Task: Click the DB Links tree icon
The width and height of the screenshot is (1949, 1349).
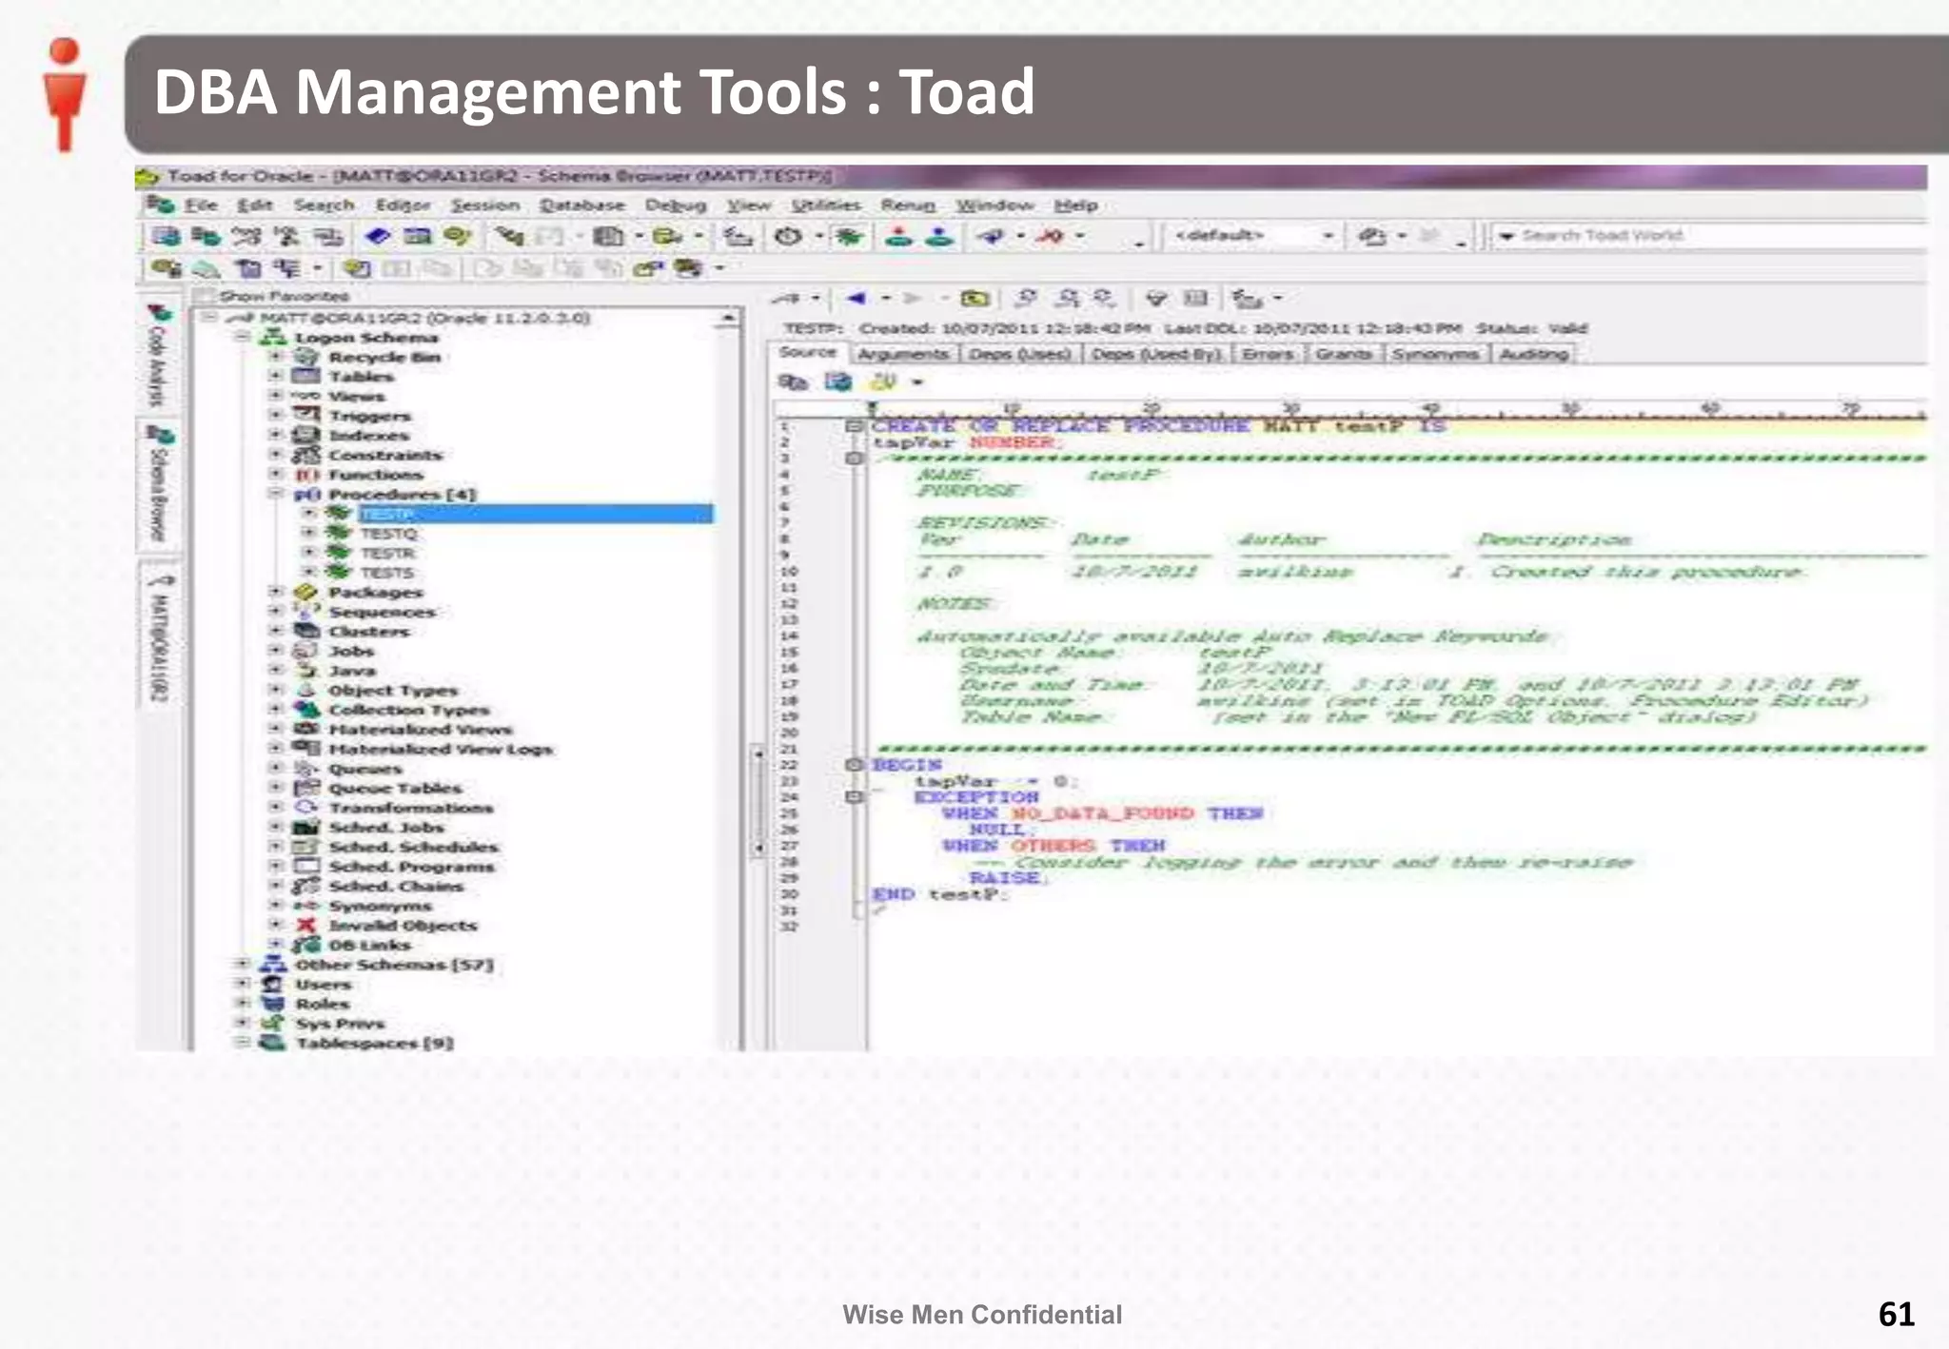Action: (x=305, y=945)
